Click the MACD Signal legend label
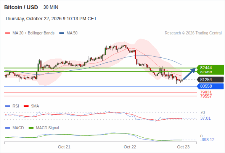Screen dimensions: 225x153 (x=48, y=128)
